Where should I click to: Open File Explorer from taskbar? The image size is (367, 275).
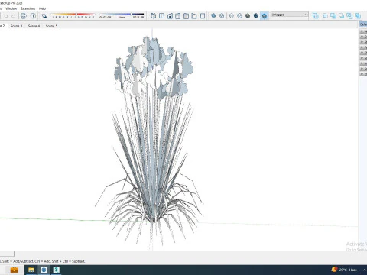click(31, 270)
